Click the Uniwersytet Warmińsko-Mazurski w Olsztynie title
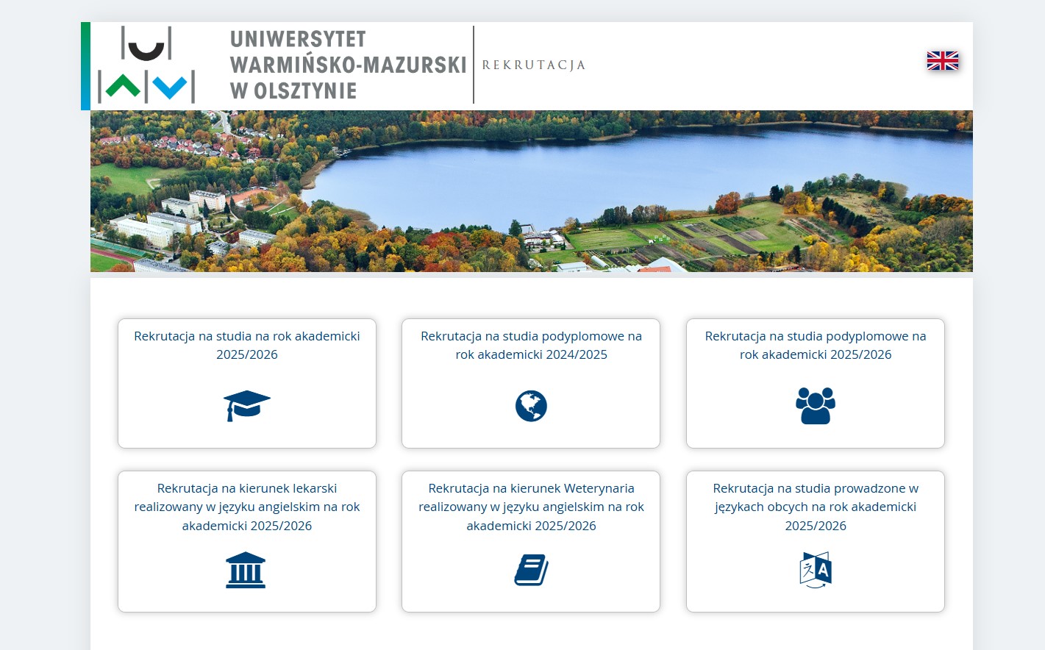The height and width of the screenshot is (650, 1045). [348, 65]
